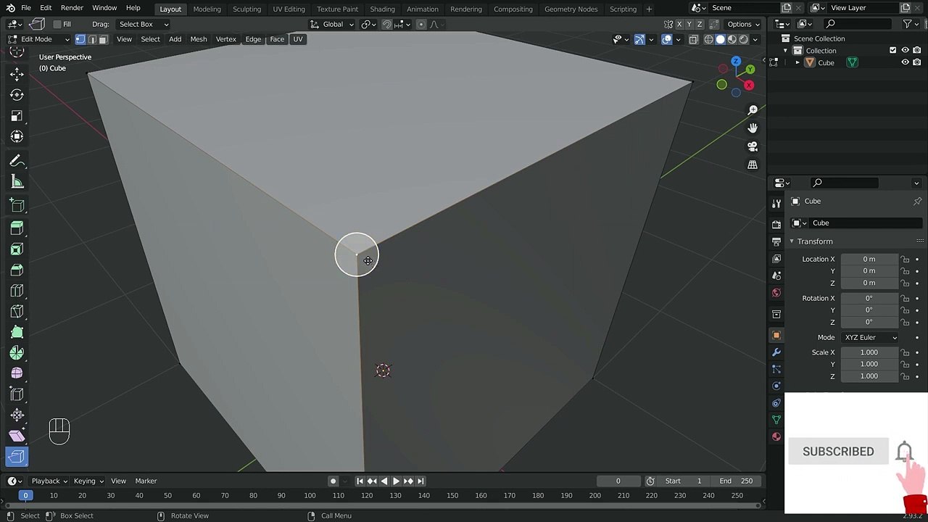Select the Add Cube tool

click(x=17, y=206)
